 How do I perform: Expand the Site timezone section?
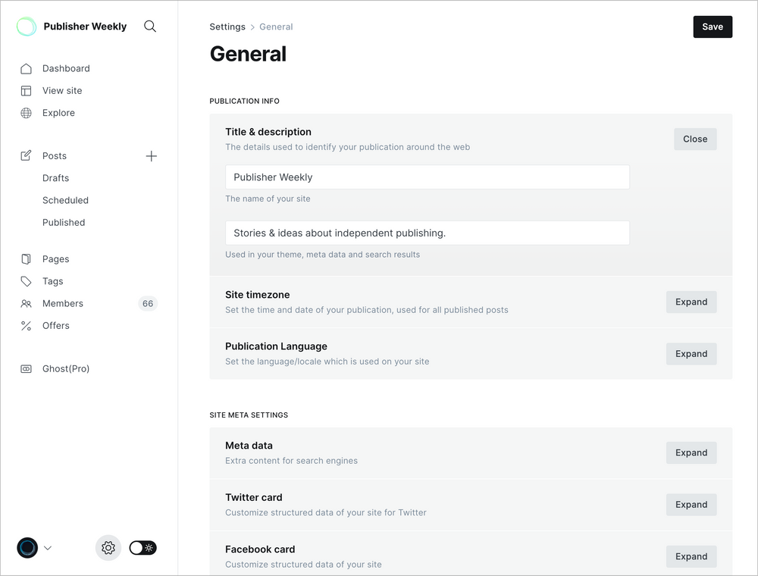pyautogui.click(x=691, y=302)
